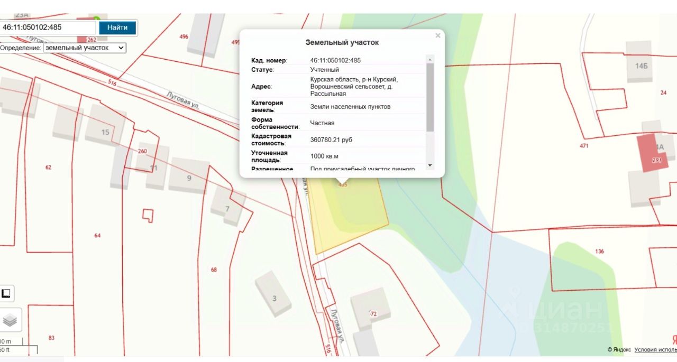The height and width of the screenshot is (362, 677).
Task: Open the map layers icon
Action: [x=10, y=320]
